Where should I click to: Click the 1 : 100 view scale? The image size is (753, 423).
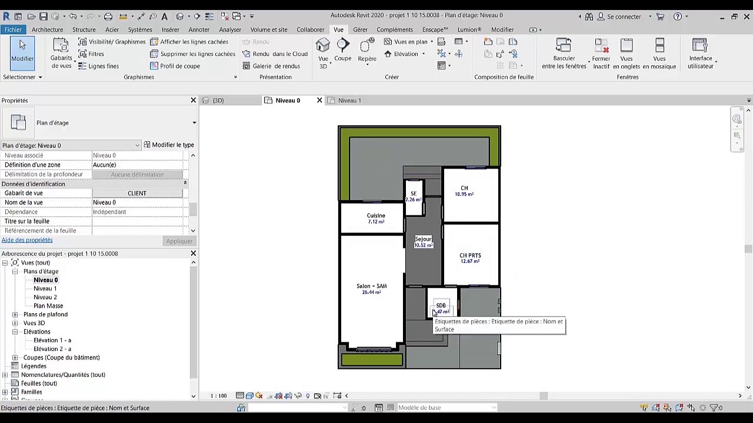[219, 395]
